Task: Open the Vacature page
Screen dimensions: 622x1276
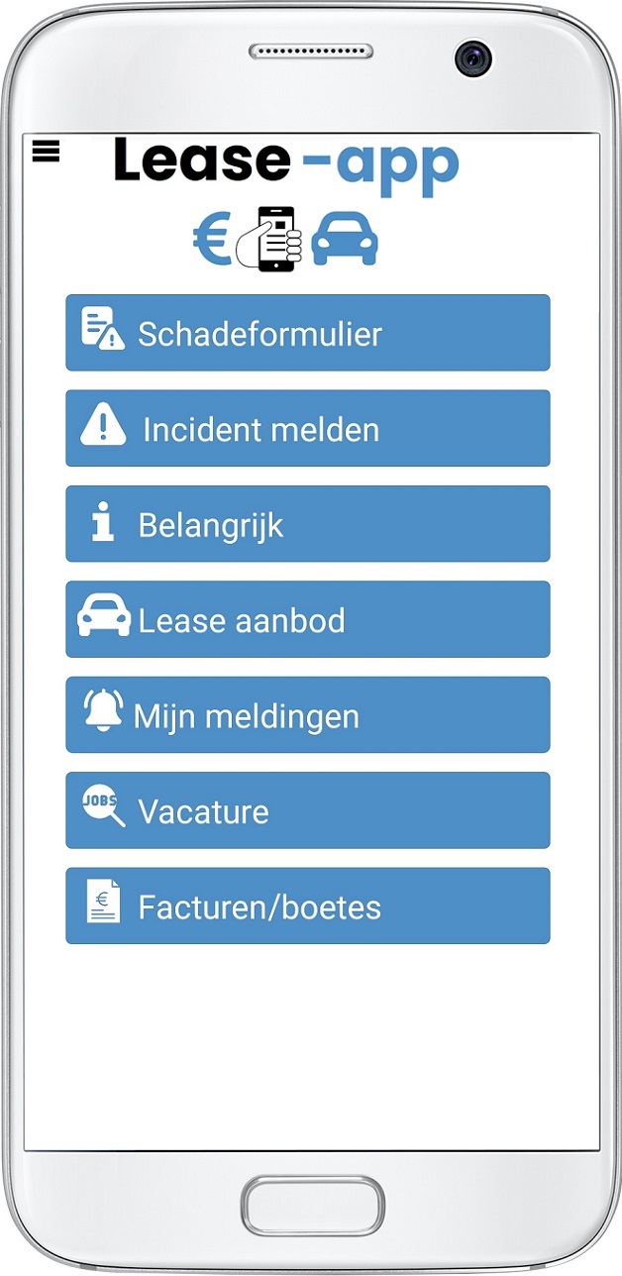Action: point(308,810)
